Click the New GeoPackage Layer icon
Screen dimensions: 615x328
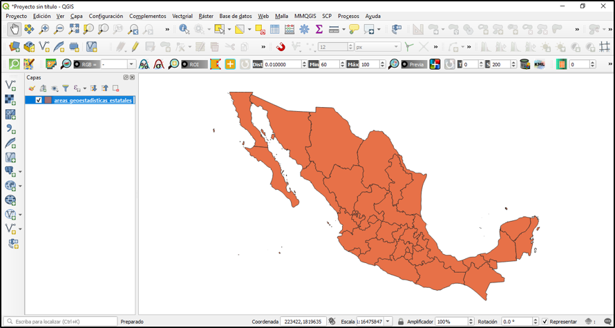[29, 47]
